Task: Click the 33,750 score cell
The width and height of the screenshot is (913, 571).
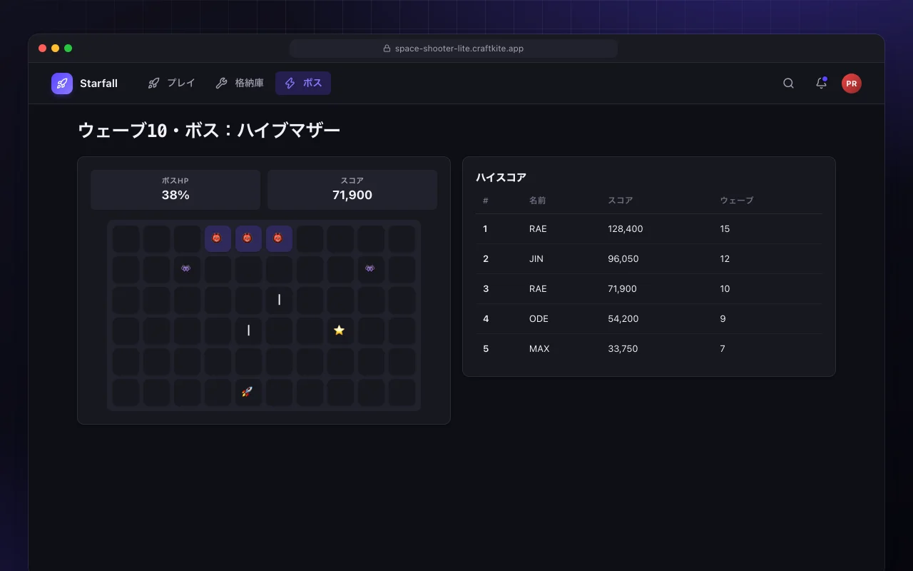Action: [623, 349]
